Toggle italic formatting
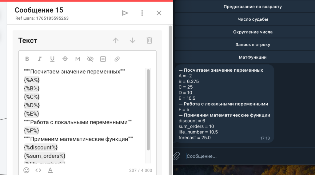The height and width of the screenshot is (175, 315). pyautogui.click(x=39, y=59)
